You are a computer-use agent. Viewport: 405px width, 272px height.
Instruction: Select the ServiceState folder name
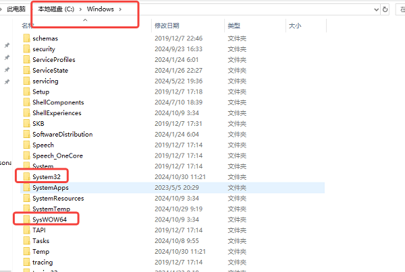(x=51, y=70)
